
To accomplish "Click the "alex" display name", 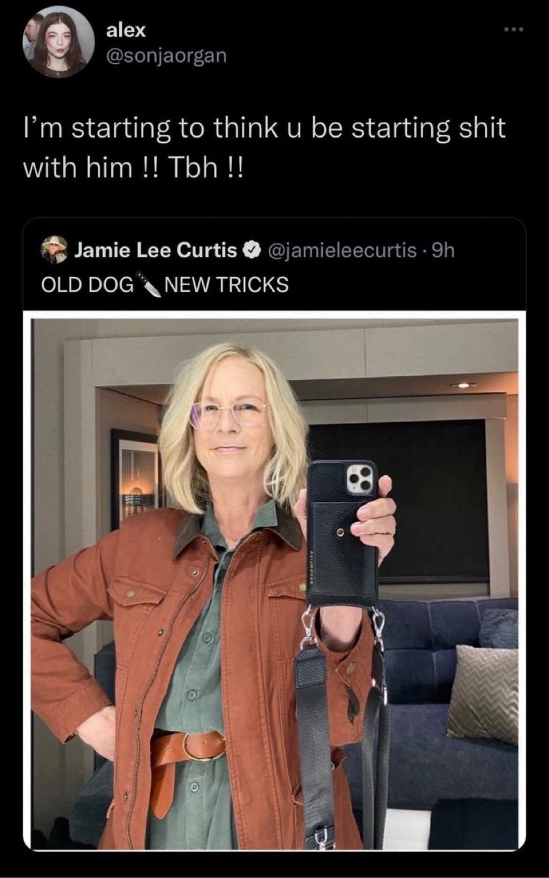I will pyautogui.click(x=126, y=31).
